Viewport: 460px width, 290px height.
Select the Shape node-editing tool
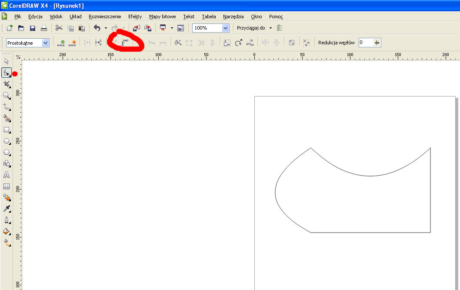click(7, 73)
